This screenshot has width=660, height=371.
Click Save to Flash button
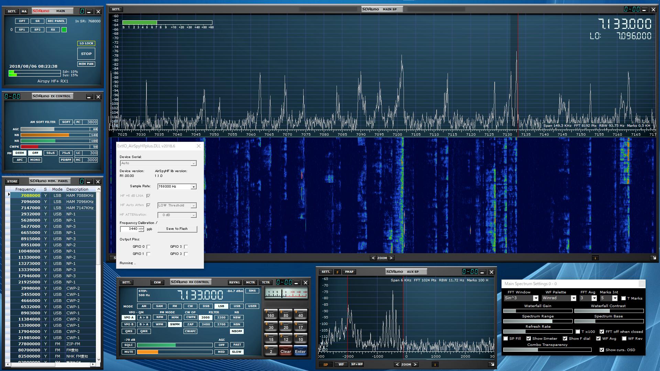(x=177, y=229)
